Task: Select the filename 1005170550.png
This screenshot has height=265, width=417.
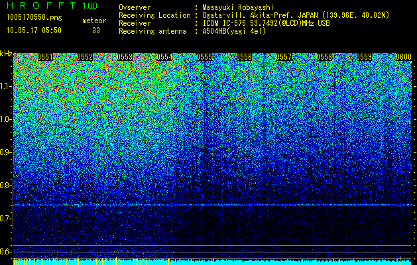Action: (34, 18)
